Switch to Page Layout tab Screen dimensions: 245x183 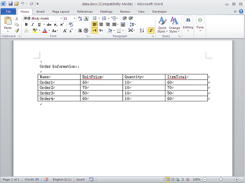(61, 12)
